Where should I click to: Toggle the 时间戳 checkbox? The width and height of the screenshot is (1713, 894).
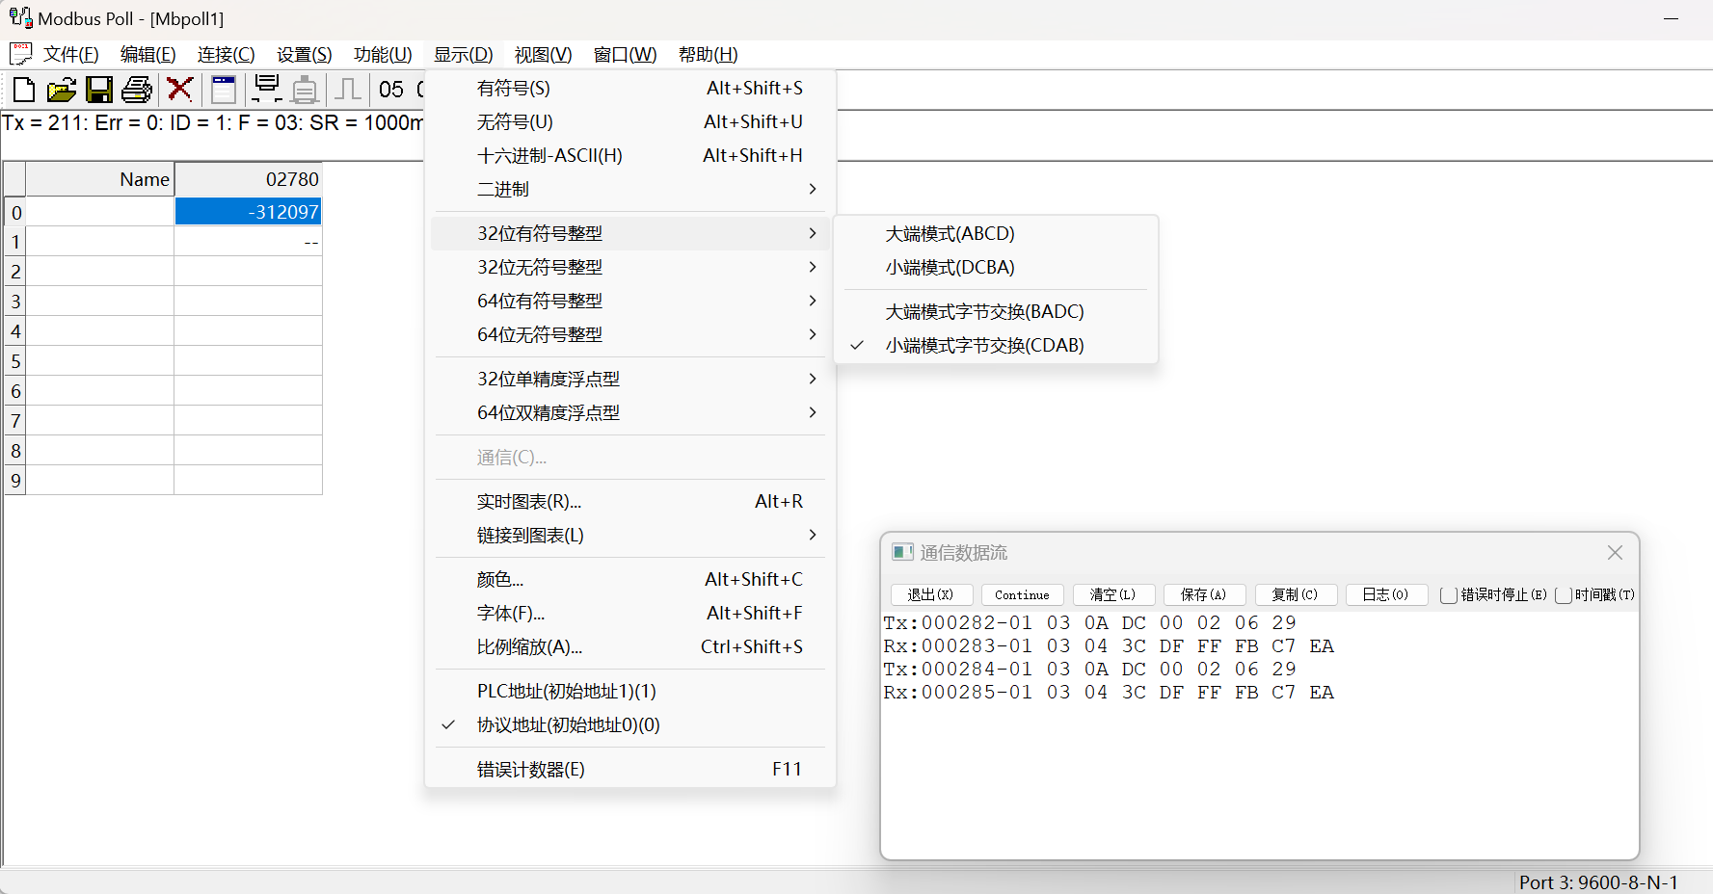[1563, 595]
